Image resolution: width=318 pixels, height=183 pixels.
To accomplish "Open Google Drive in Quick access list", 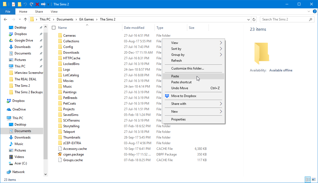I will click(x=24, y=40).
